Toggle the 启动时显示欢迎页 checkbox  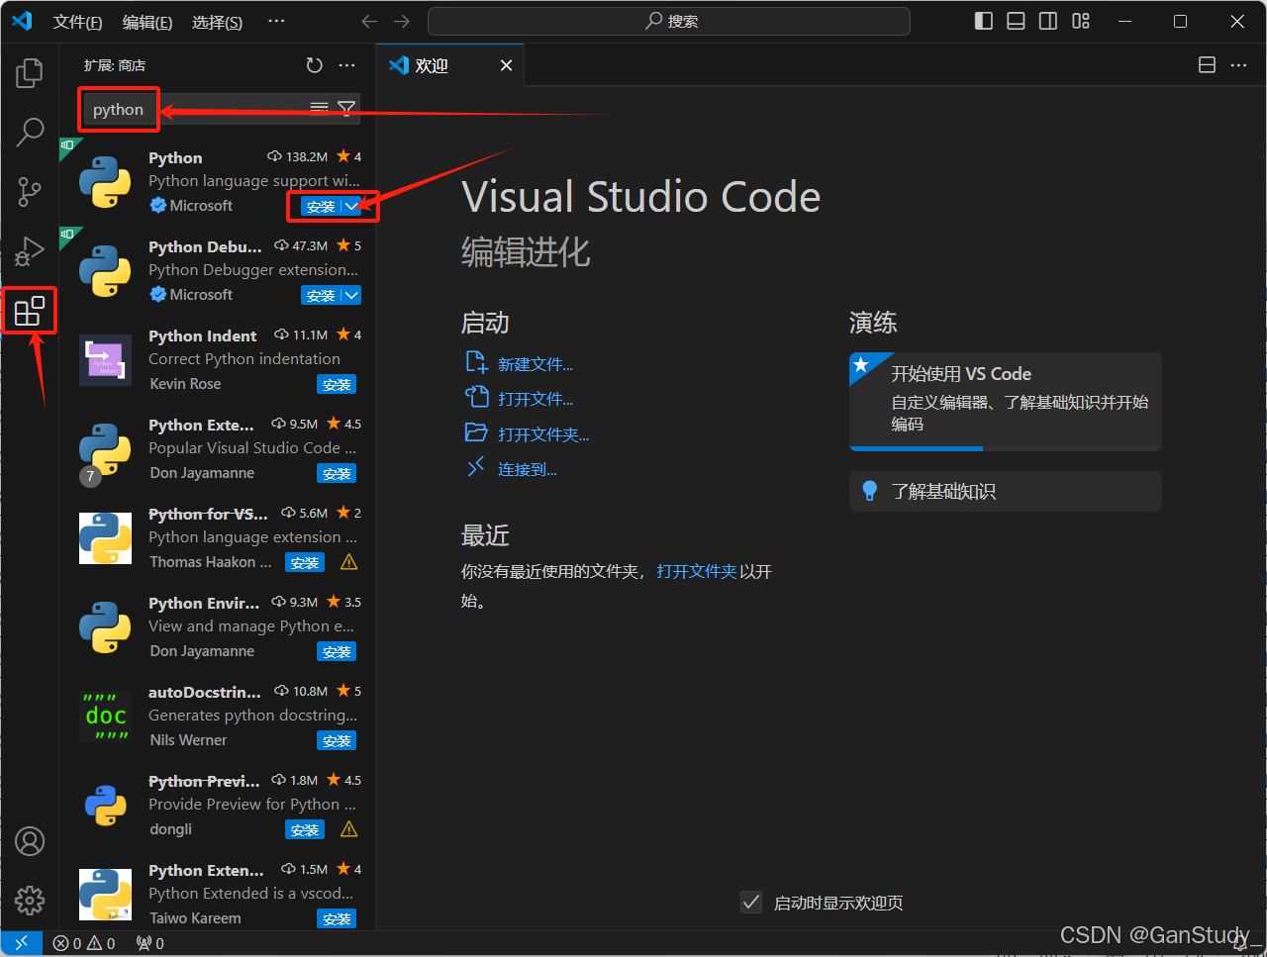click(750, 902)
